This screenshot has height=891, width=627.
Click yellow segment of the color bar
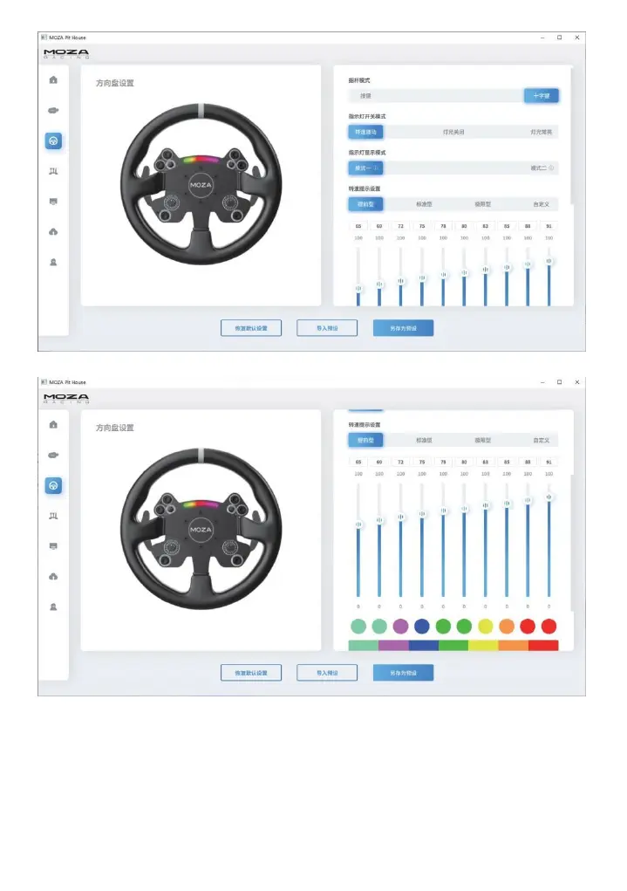483,646
